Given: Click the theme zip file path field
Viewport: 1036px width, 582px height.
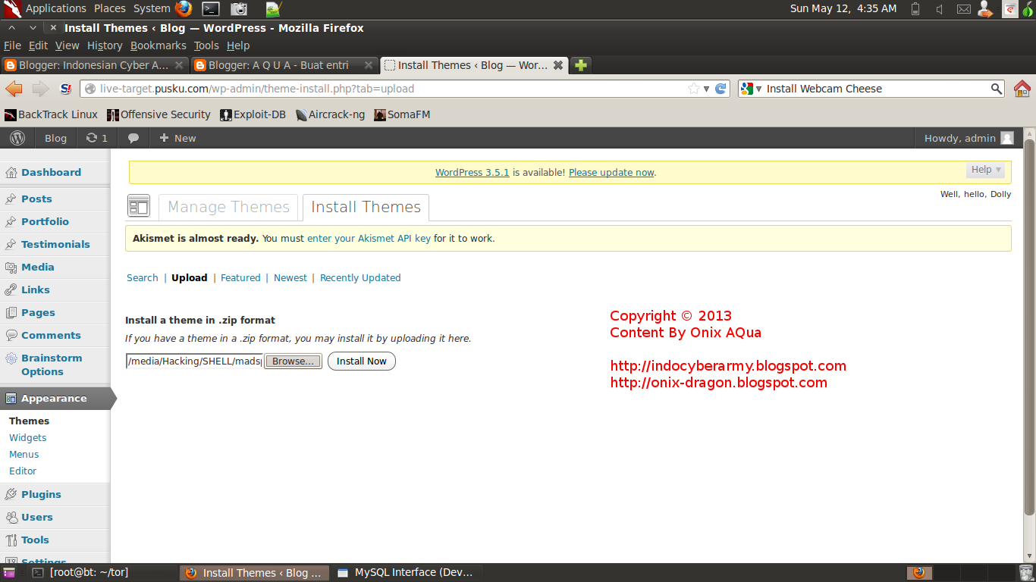Looking at the screenshot, I should coord(195,361).
